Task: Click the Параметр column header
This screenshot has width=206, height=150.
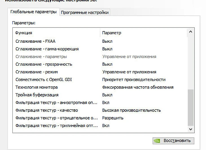Action: click(112, 33)
